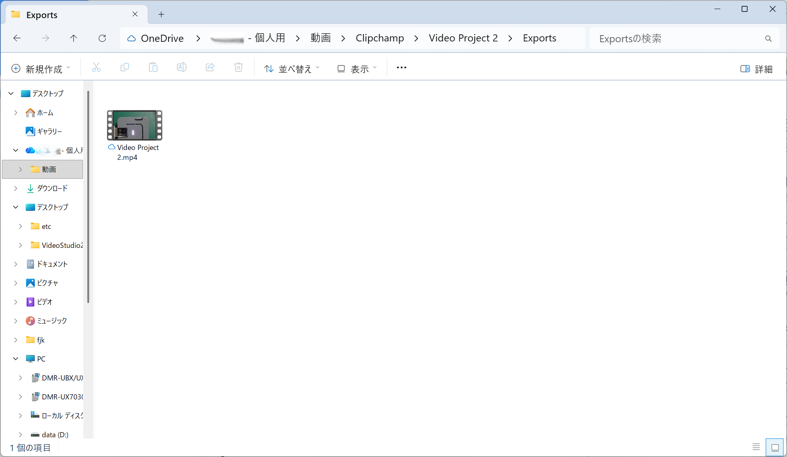Viewport: 787px width, 457px height.
Task: Click the Paste clipboard icon
Action: coord(153,68)
